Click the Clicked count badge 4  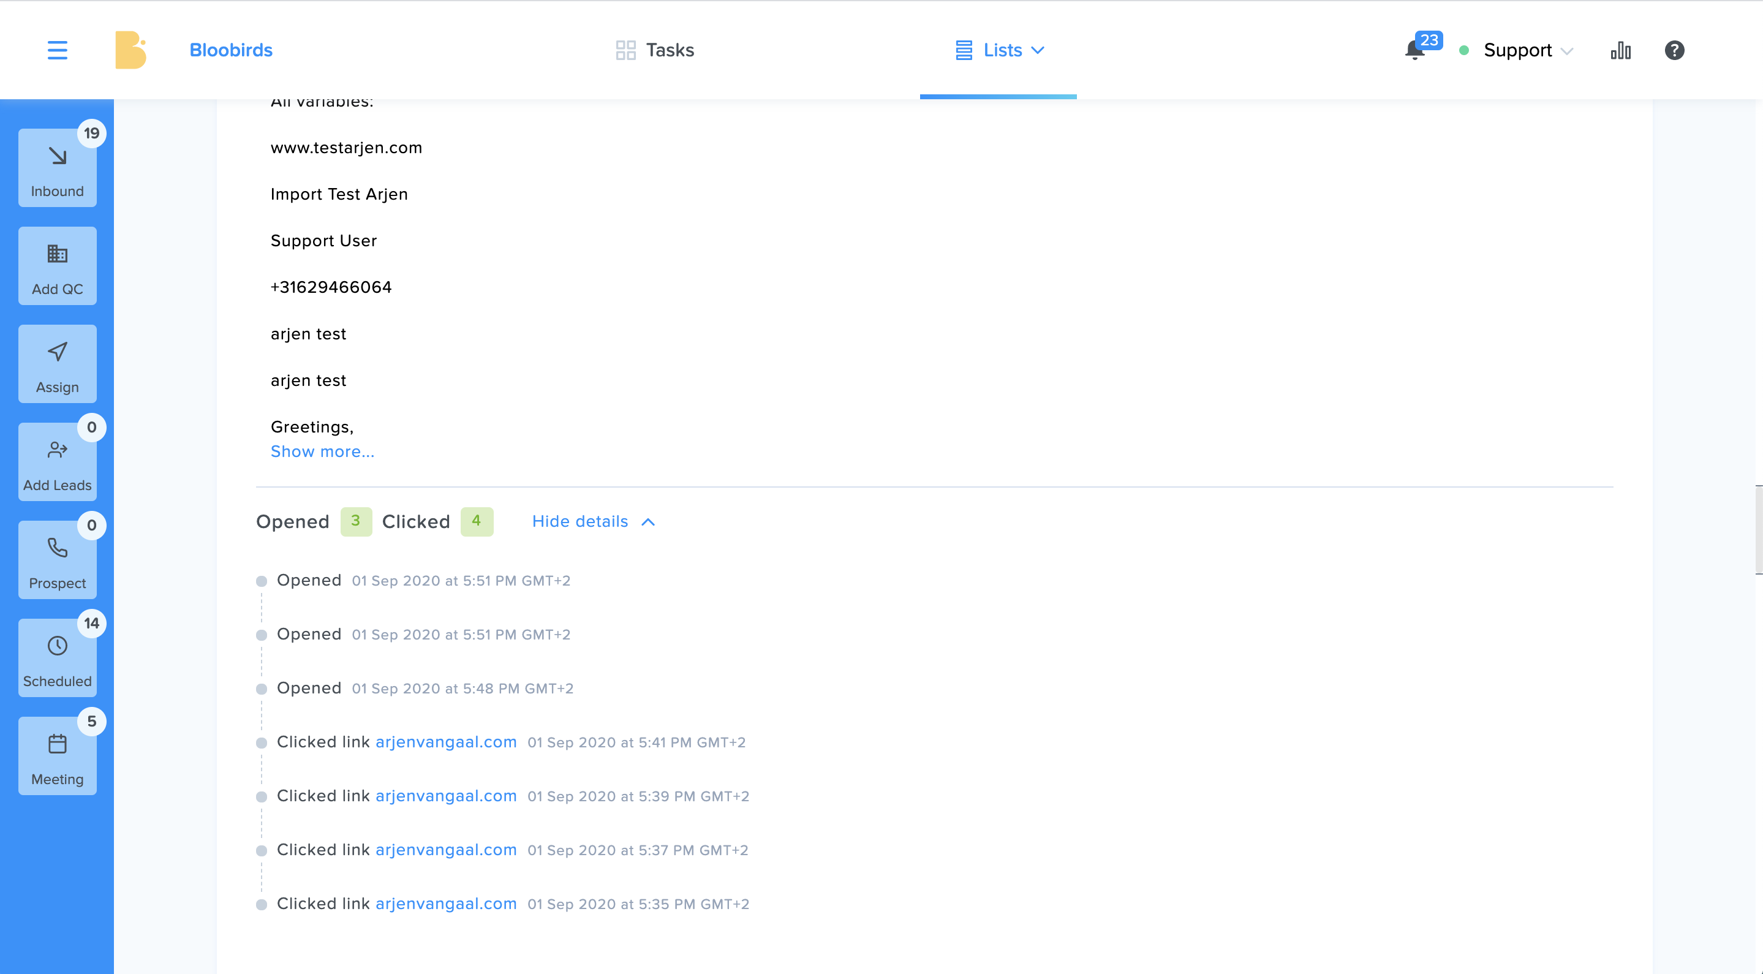[477, 521]
